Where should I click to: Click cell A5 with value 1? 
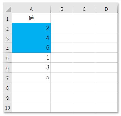(x=31, y=58)
